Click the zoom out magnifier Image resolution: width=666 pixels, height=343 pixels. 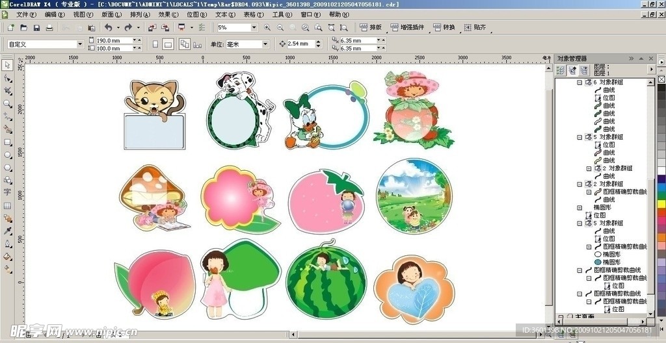[x=280, y=27]
